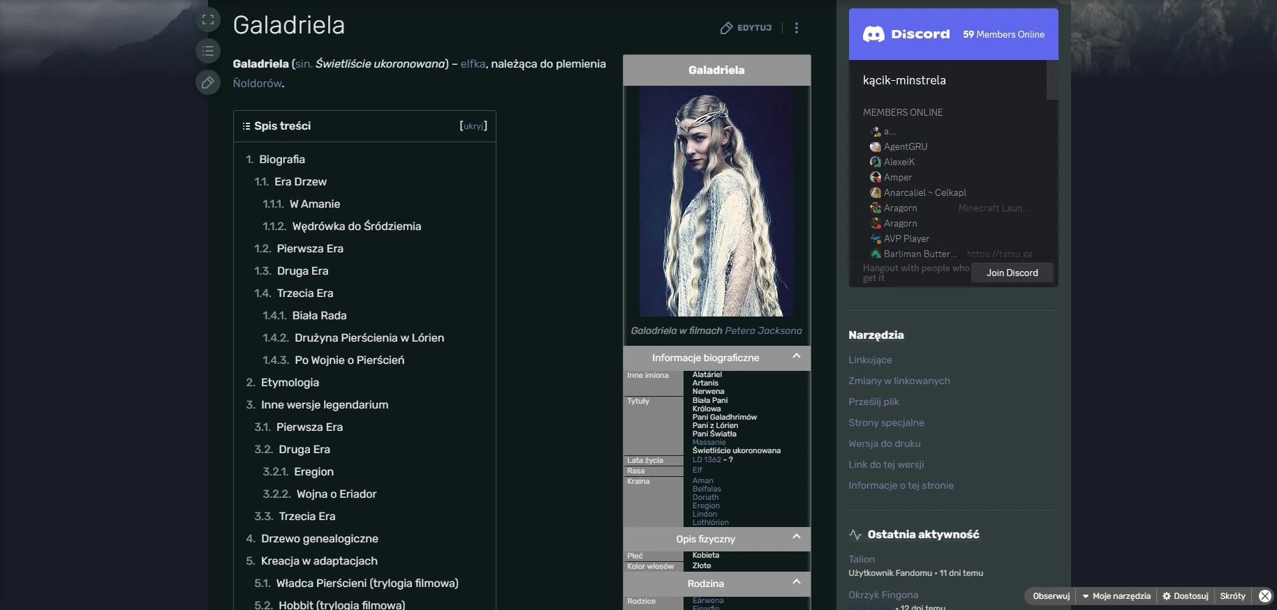Go to Etymologia section in contents
1277x610 pixels.
click(290, 383)
